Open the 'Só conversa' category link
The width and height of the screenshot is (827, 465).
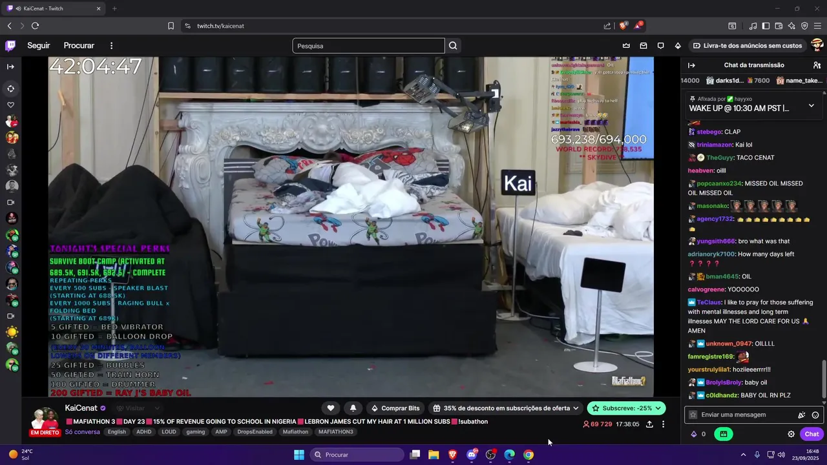[82, 432]
